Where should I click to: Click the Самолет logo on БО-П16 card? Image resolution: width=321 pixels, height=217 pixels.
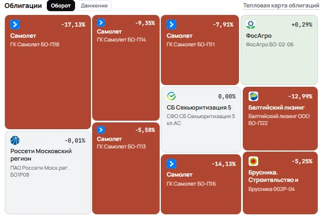[171, 164]
